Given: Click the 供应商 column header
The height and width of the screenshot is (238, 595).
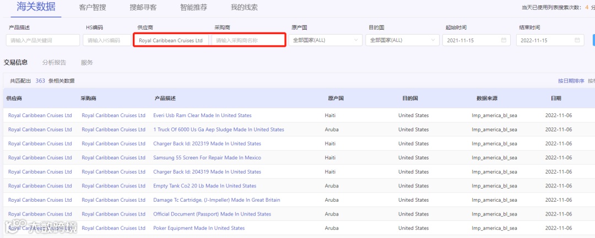Looking at the screenshot, I should tap(14, 98).
